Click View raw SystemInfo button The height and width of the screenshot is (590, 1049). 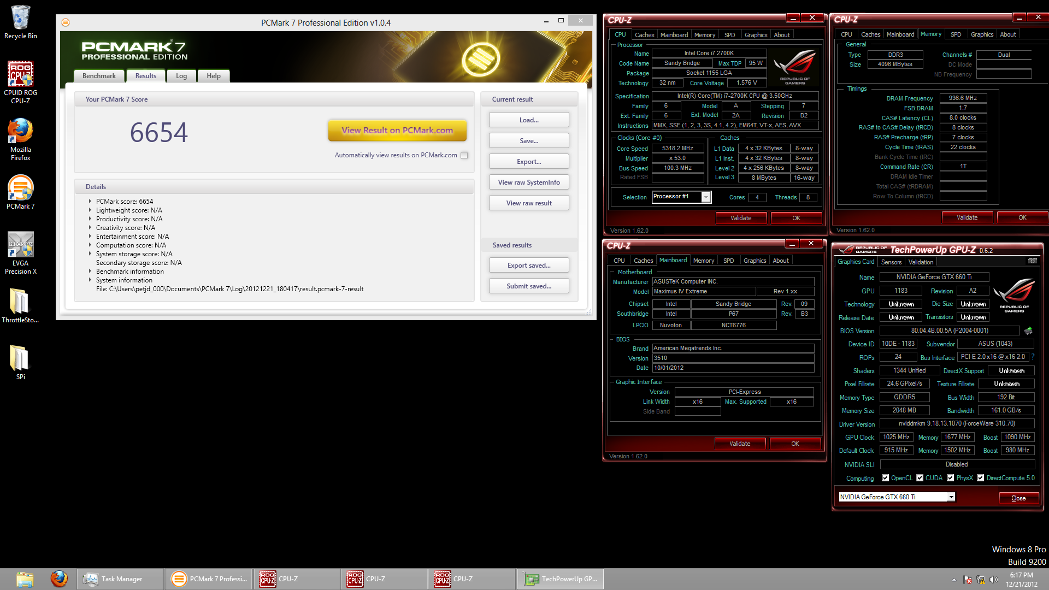(529, 182)
